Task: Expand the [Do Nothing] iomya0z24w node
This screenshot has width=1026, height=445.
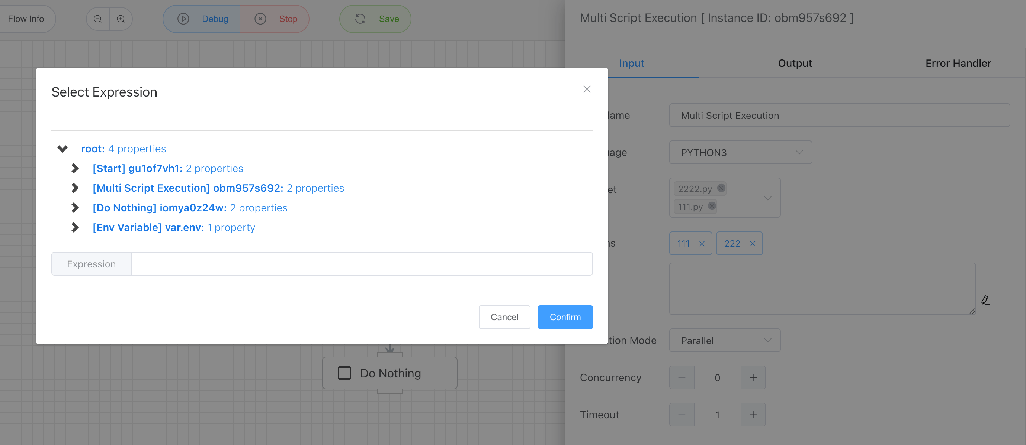Action: coord(75,208)
